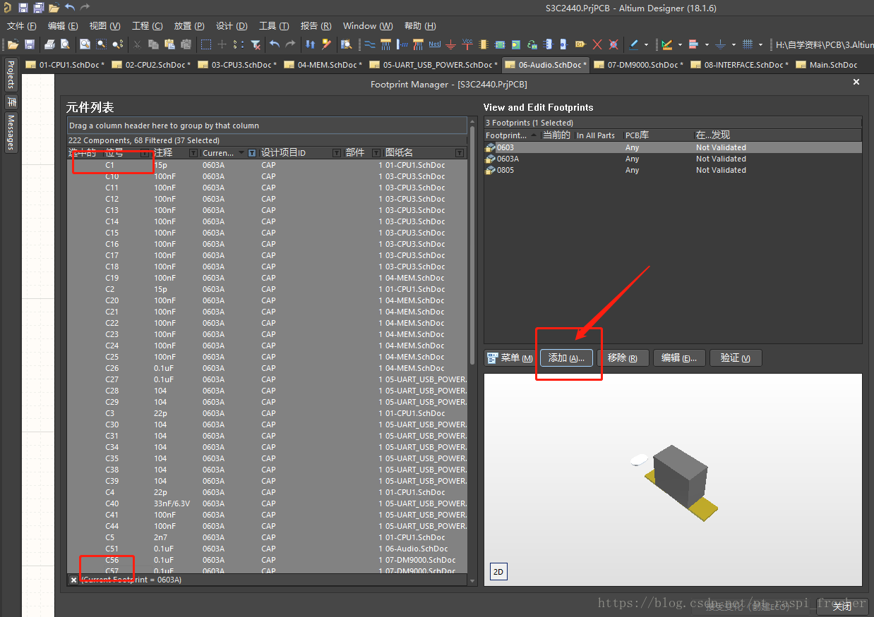Click the Up/Down Hierarchy arrows icon
This screenshot has width=874, height=617.
pos(310,44)
